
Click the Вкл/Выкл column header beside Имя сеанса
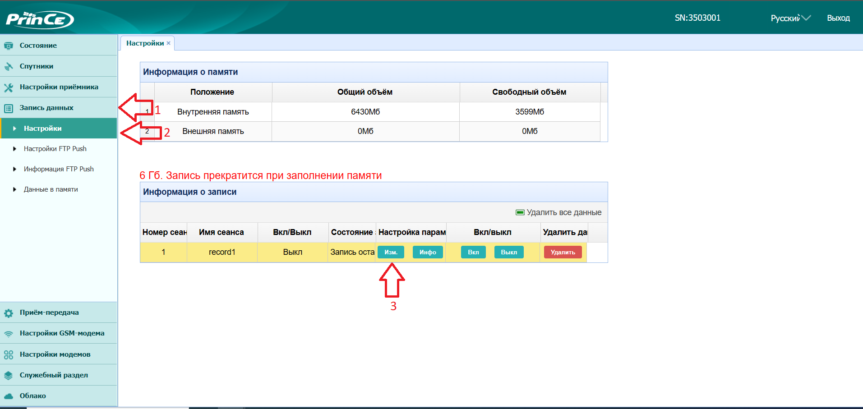(292, 232)
